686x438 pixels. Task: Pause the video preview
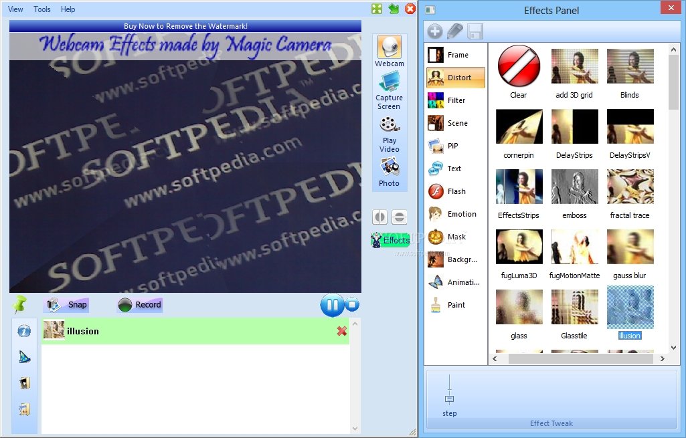tap(332, 305)
